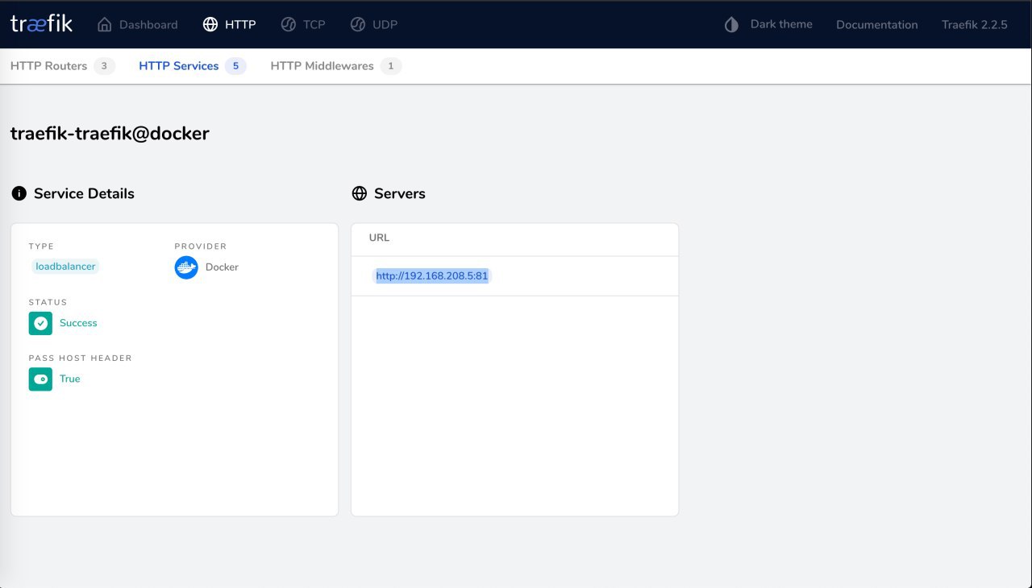Screen dimensions: 1032x588
Task: Click the PROVIDER label
Action: tap(201, 246)
